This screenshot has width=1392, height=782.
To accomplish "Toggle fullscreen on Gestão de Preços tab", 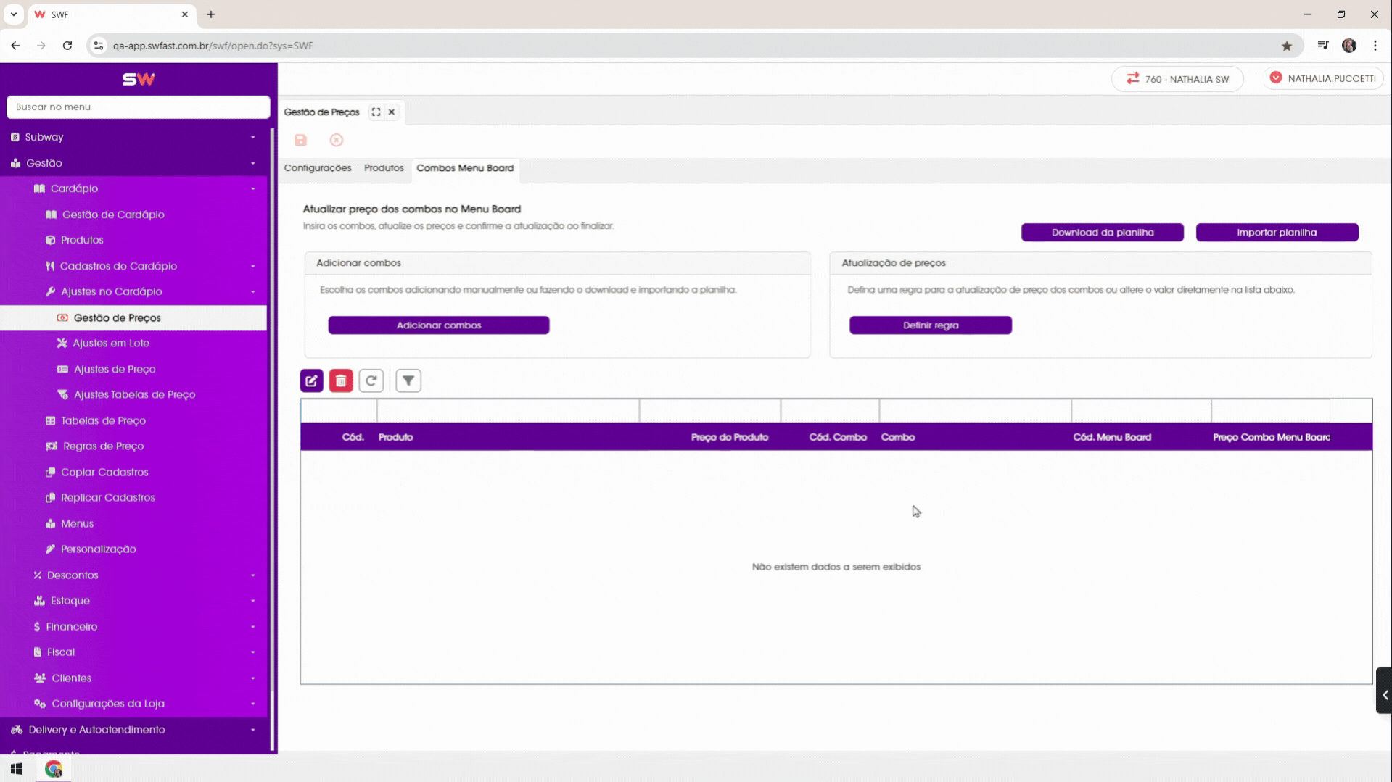I will tap(376, 112).
